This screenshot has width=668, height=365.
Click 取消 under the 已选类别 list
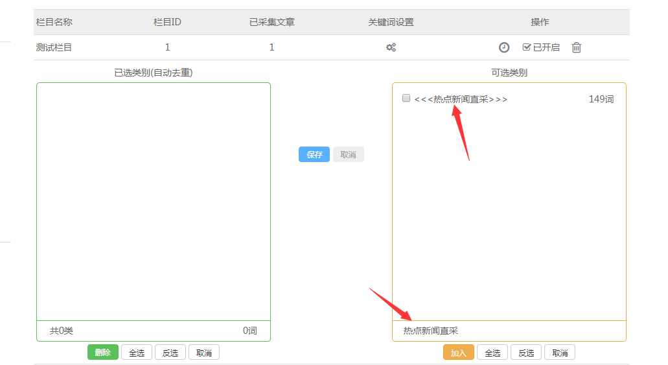point(204,353)
